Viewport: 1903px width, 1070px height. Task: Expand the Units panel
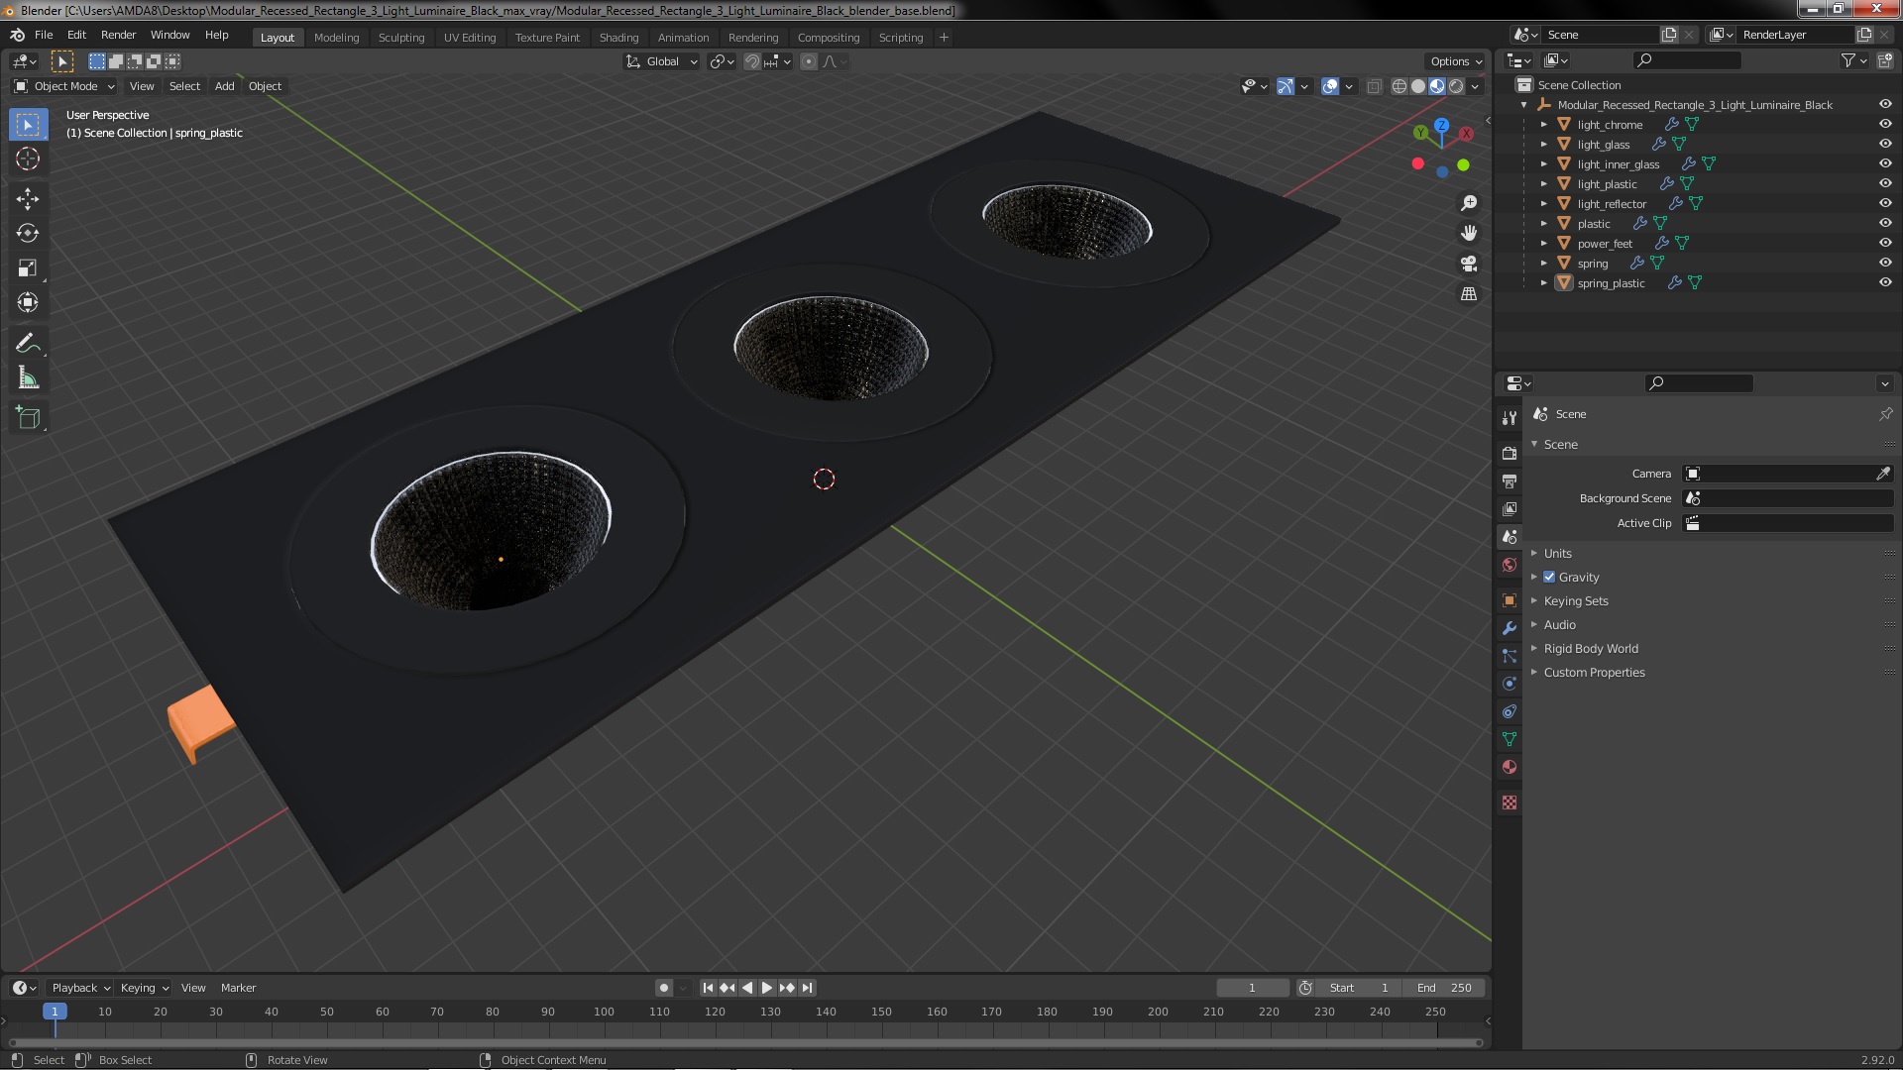click(x=1557, y=553)
